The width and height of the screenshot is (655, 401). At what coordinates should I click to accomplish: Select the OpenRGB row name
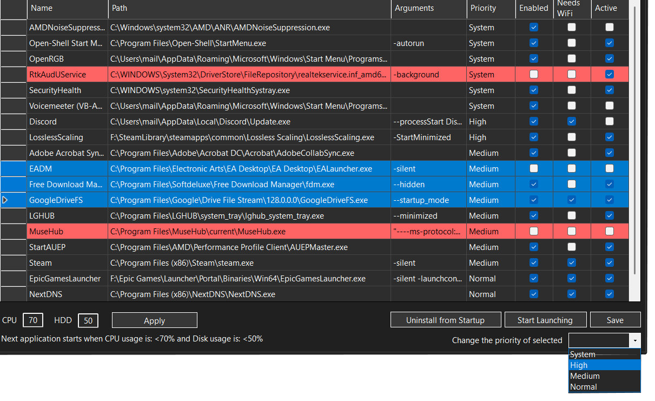click(x=67, y=59)
